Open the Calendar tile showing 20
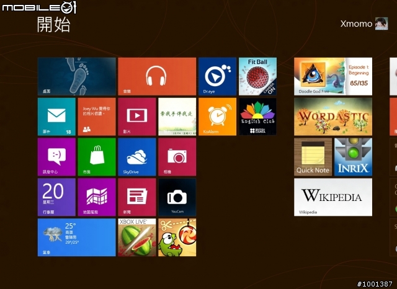This screenshot has height=289, width=397. click(x=56, y=197)
